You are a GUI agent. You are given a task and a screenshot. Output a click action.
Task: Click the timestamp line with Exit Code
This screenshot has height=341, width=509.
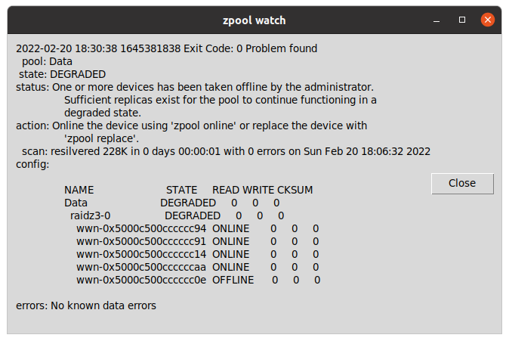point(167,48)
